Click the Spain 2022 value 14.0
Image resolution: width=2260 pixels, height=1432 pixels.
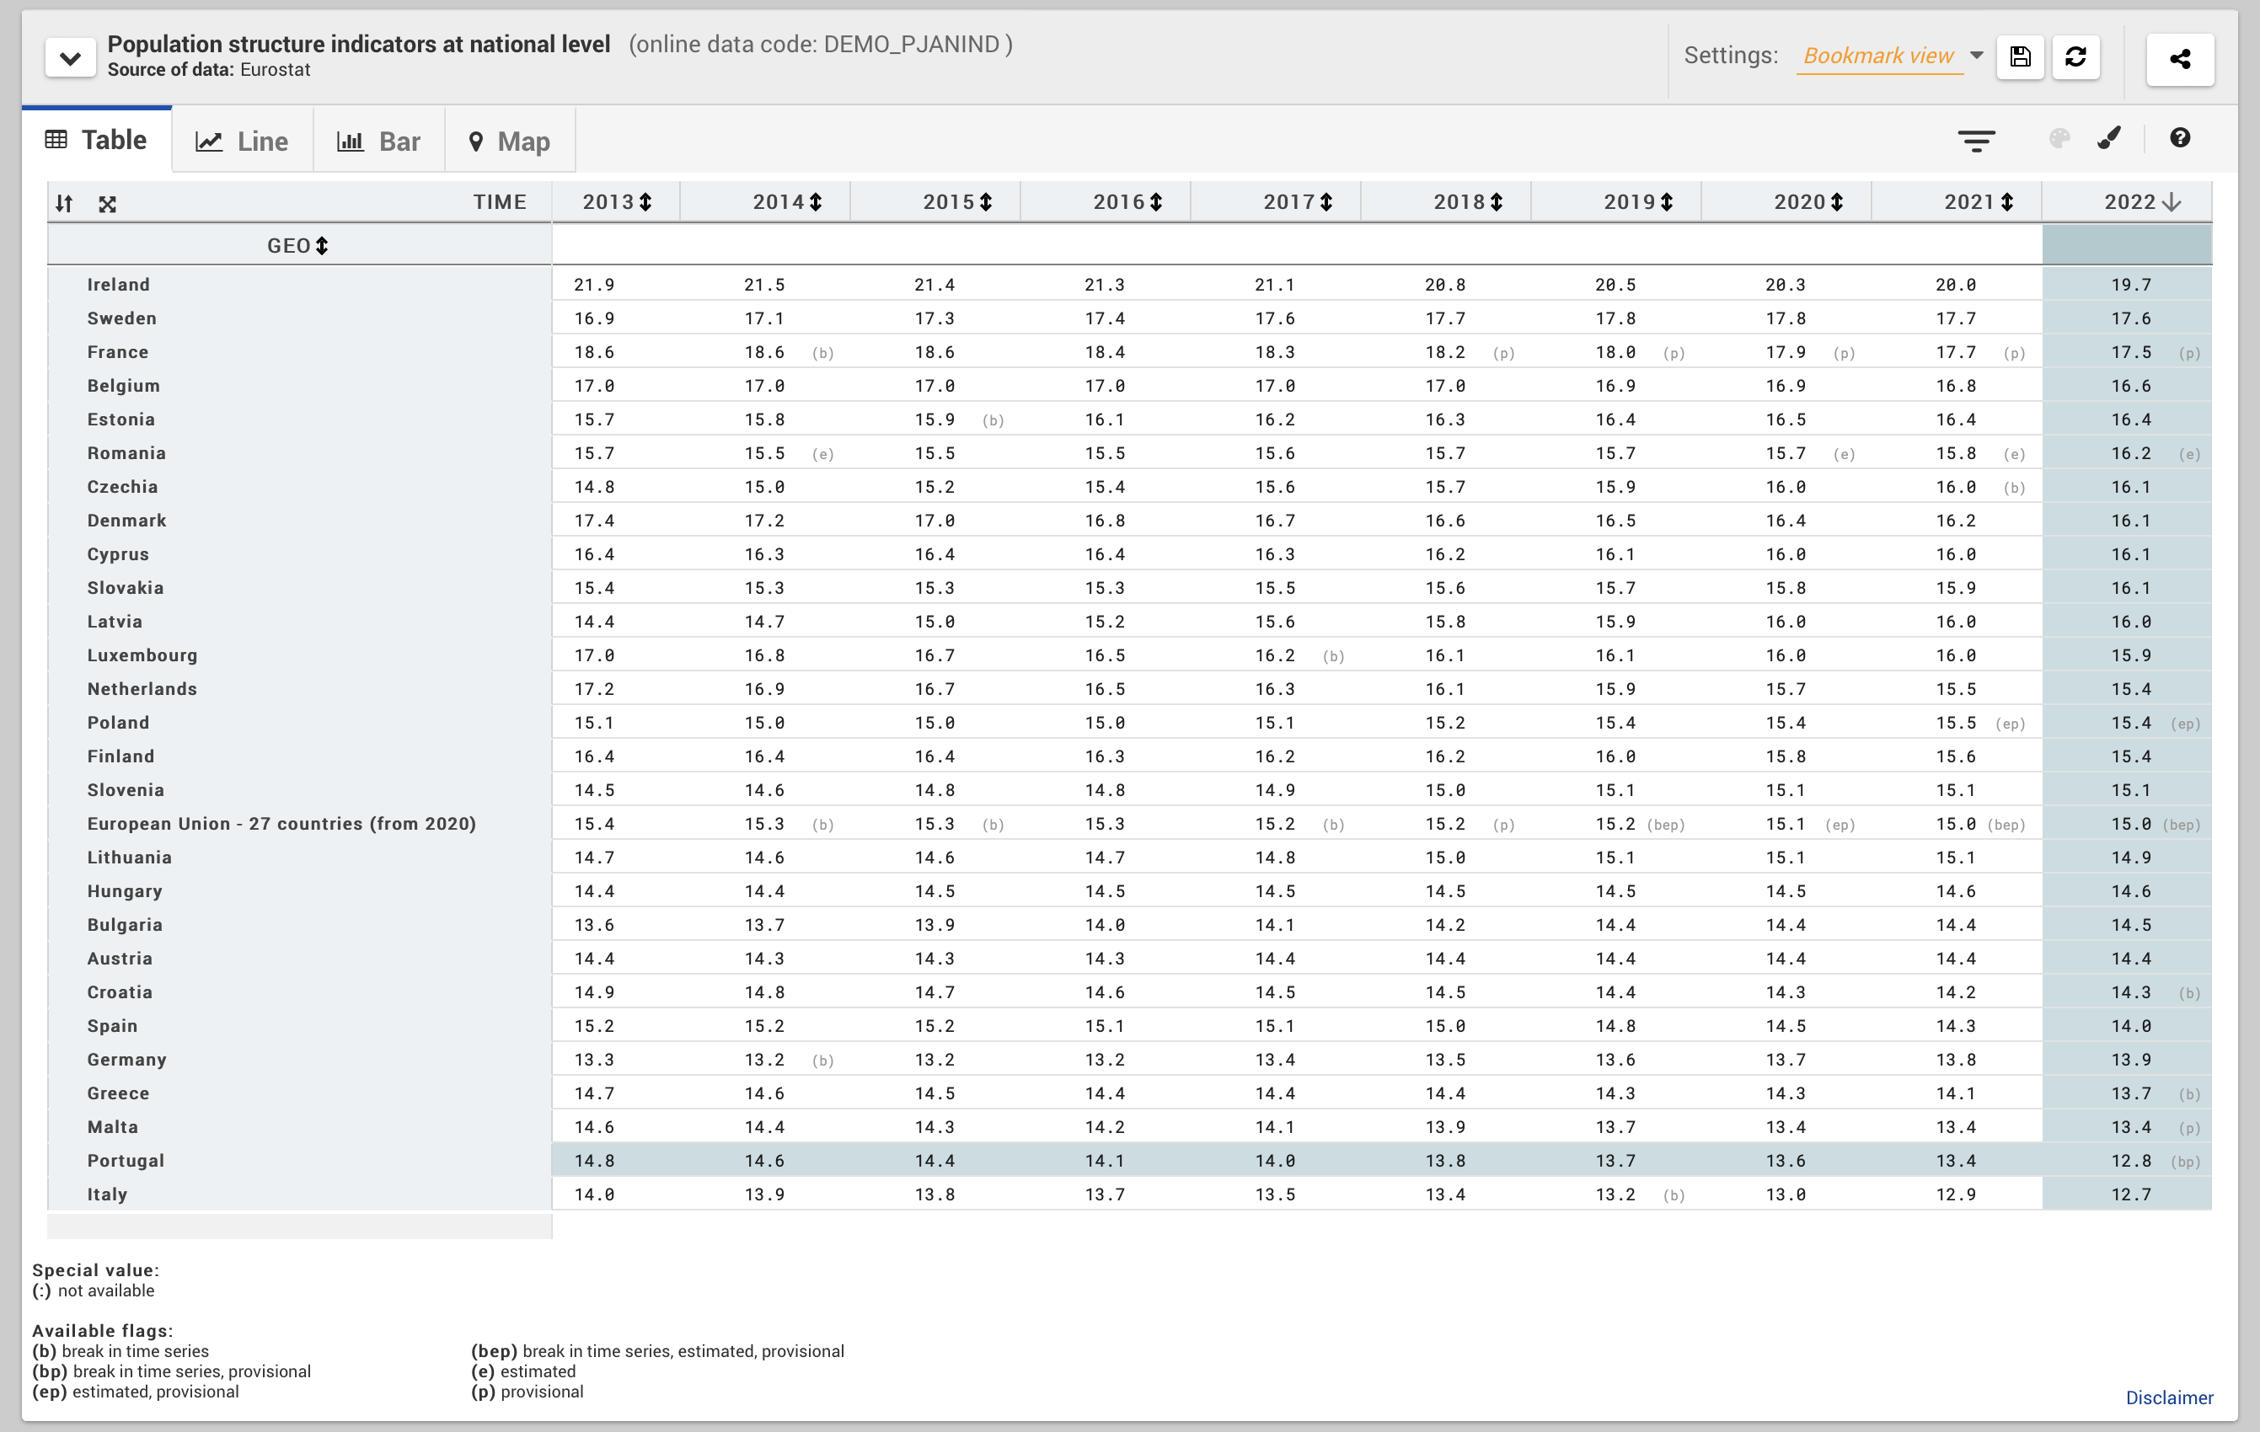pyautogui.click(x=2131, y=1026)
